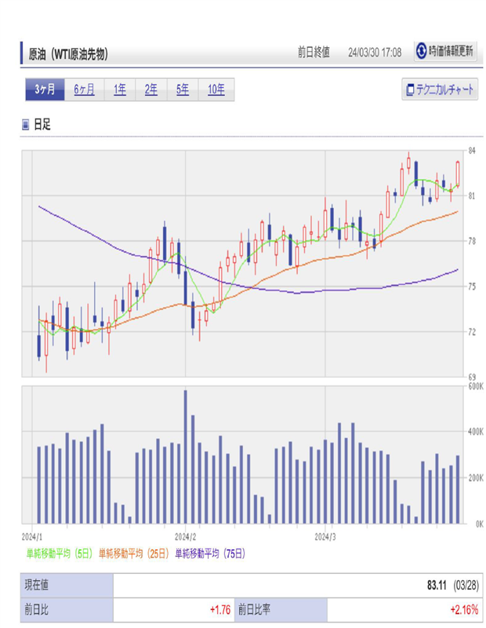Click the 2024/2 axis label
The width and height of the screenshot is (486, 628).
coord(185,537)
